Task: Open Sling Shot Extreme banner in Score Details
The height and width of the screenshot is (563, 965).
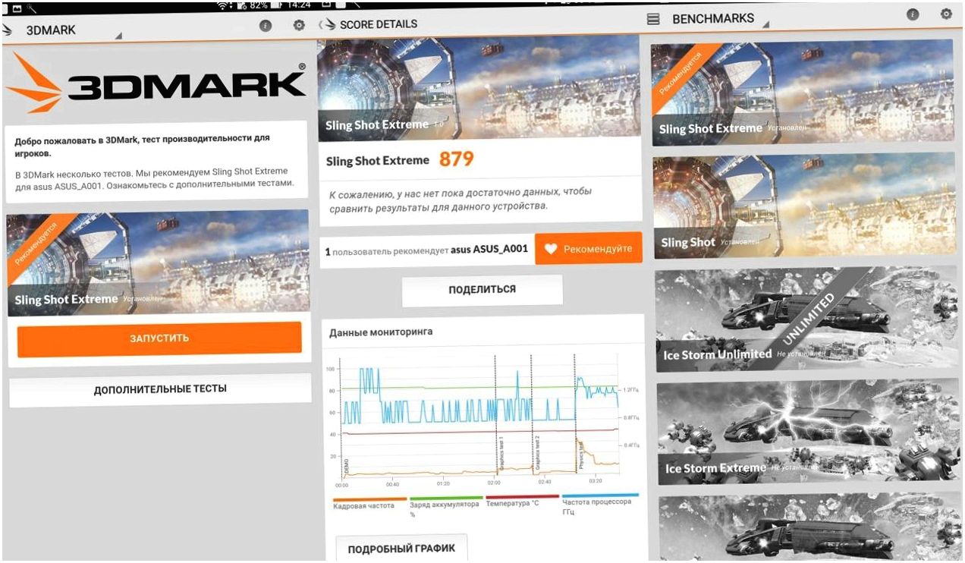Action: (x=479, y=88)
